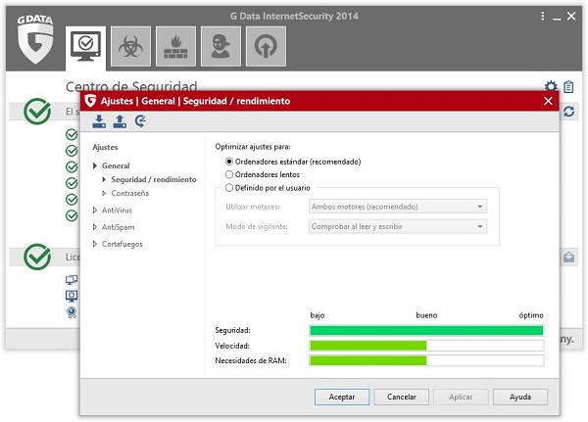Open the Security Center monitor tab

click(85, 46)
